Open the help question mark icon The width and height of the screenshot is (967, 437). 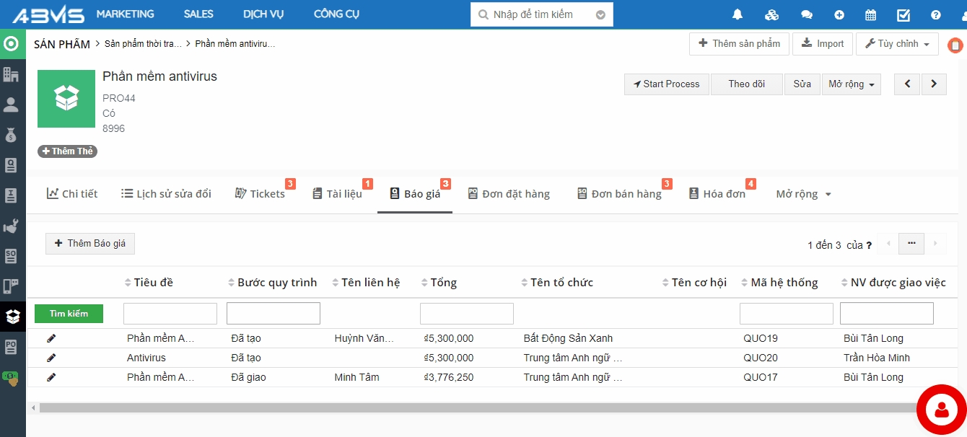[x=936, y=14]
